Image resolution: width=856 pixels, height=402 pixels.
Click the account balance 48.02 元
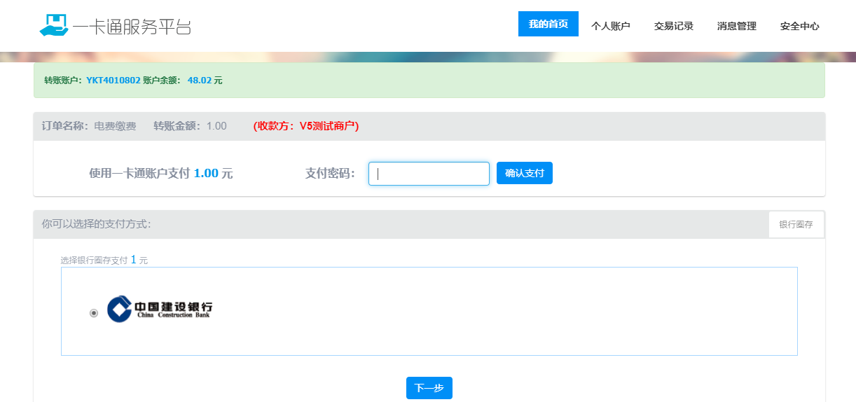(205, 81)
